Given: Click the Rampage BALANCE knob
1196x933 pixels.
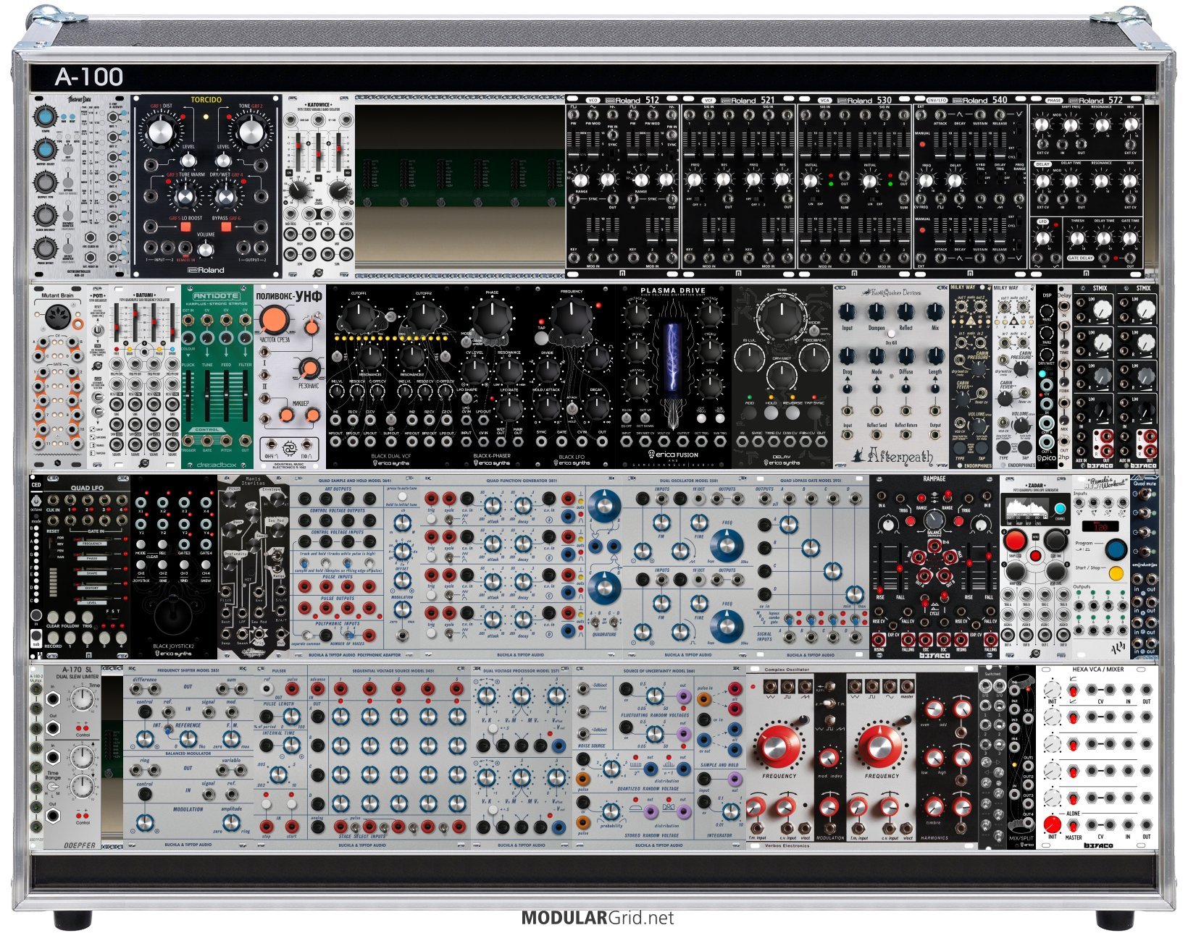Looking at the screenshot, I should tap(934, 520).
